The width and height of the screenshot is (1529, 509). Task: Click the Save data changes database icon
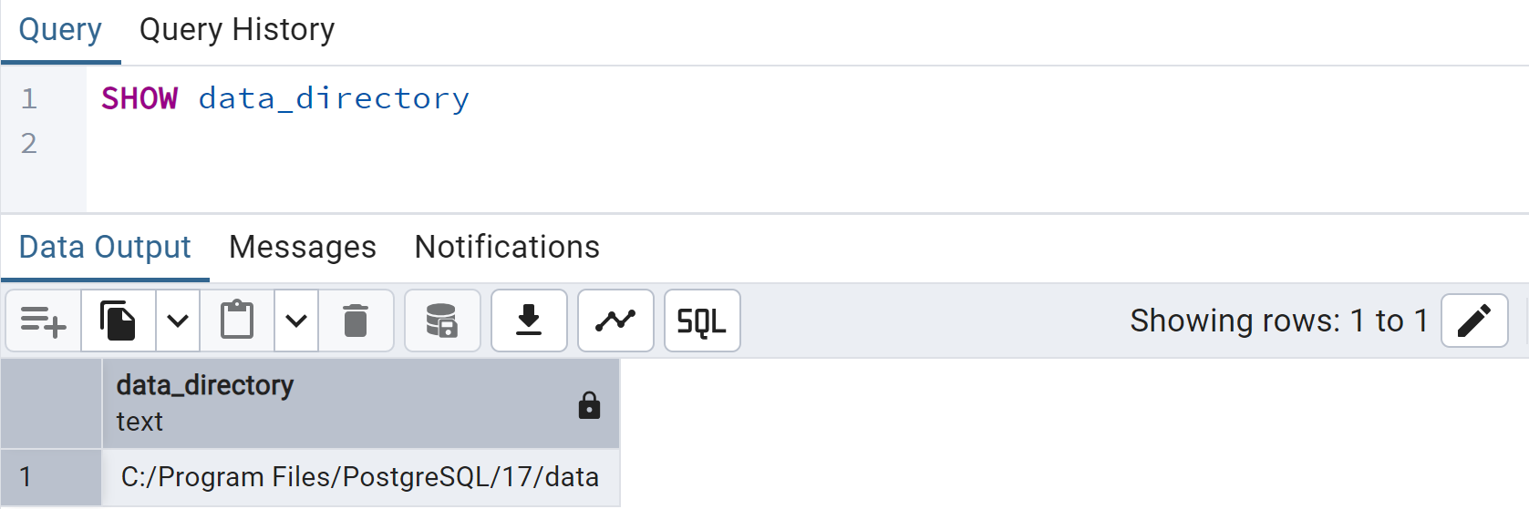[442, 321]
